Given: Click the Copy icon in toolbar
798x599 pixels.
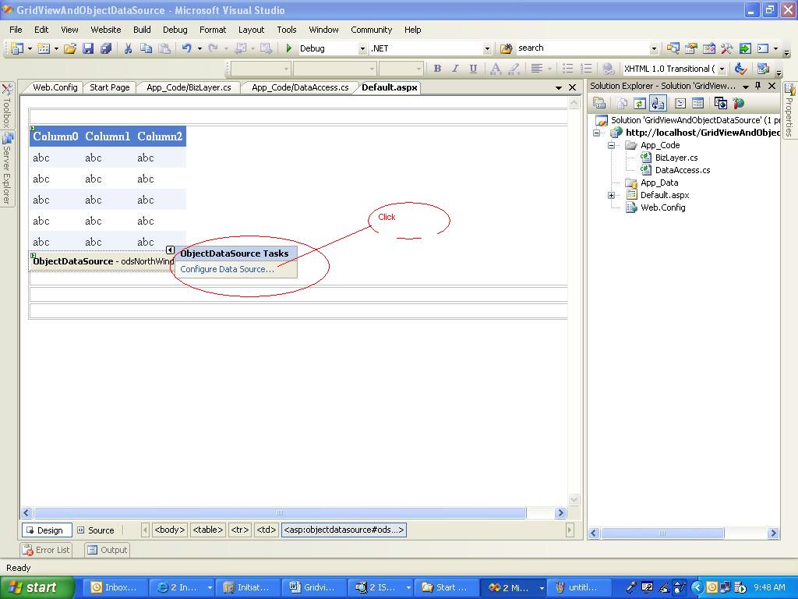Looking at the screenshot, I should (x=146, y=48).
